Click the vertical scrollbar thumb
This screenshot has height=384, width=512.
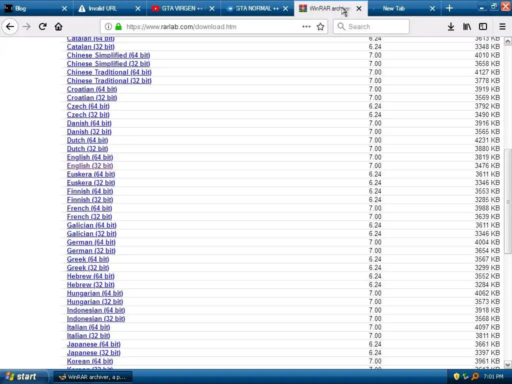507,201
